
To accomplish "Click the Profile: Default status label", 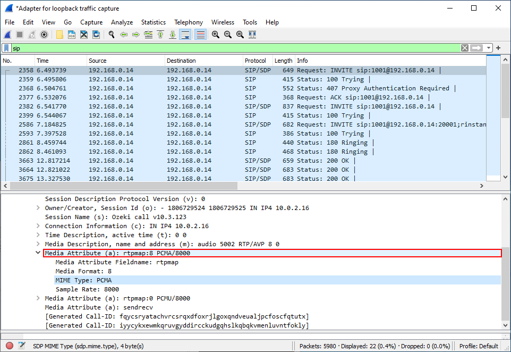I will 479,346.
